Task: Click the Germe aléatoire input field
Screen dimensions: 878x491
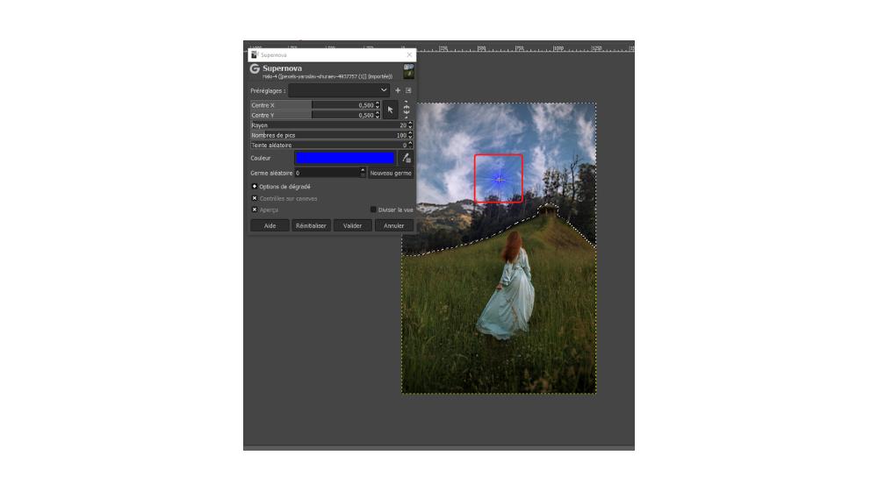Action: click(327, 174)
